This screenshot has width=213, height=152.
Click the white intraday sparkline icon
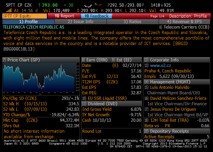[88, 6]
